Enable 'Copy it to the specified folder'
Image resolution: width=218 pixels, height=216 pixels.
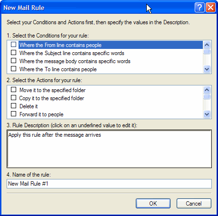point(13,98)
